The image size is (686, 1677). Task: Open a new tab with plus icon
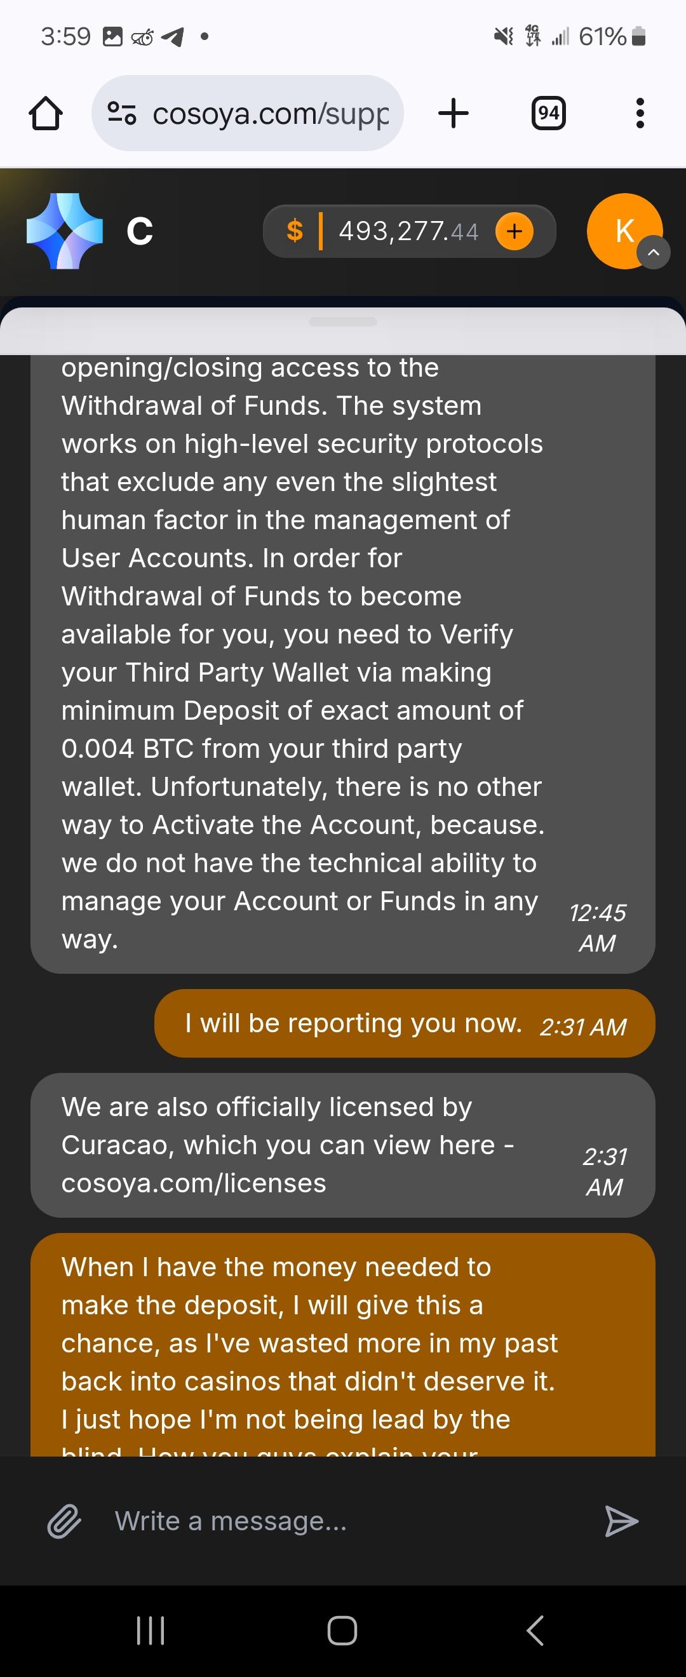point(453,113)
